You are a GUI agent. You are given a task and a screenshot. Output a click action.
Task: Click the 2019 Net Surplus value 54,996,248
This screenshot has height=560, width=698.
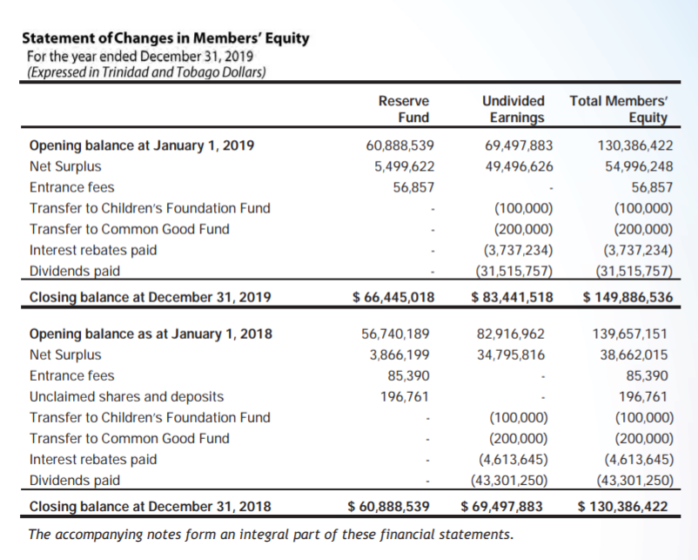coord(639,166)
